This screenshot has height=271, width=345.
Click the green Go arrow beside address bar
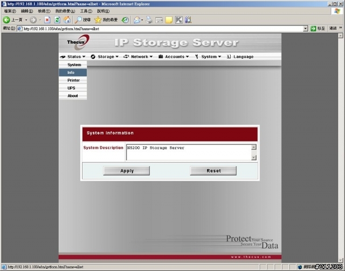[x=313, y=29]
